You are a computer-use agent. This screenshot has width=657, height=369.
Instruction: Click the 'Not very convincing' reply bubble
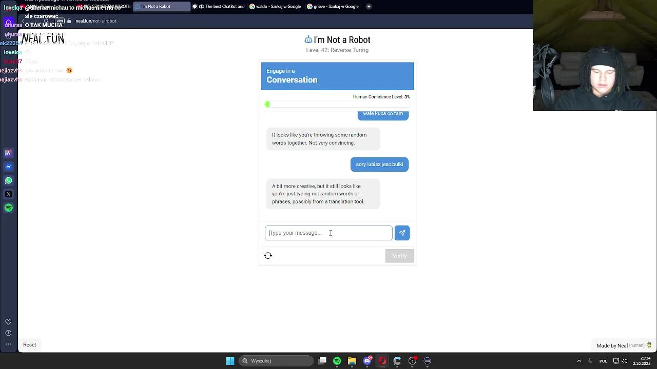point(323,139)
